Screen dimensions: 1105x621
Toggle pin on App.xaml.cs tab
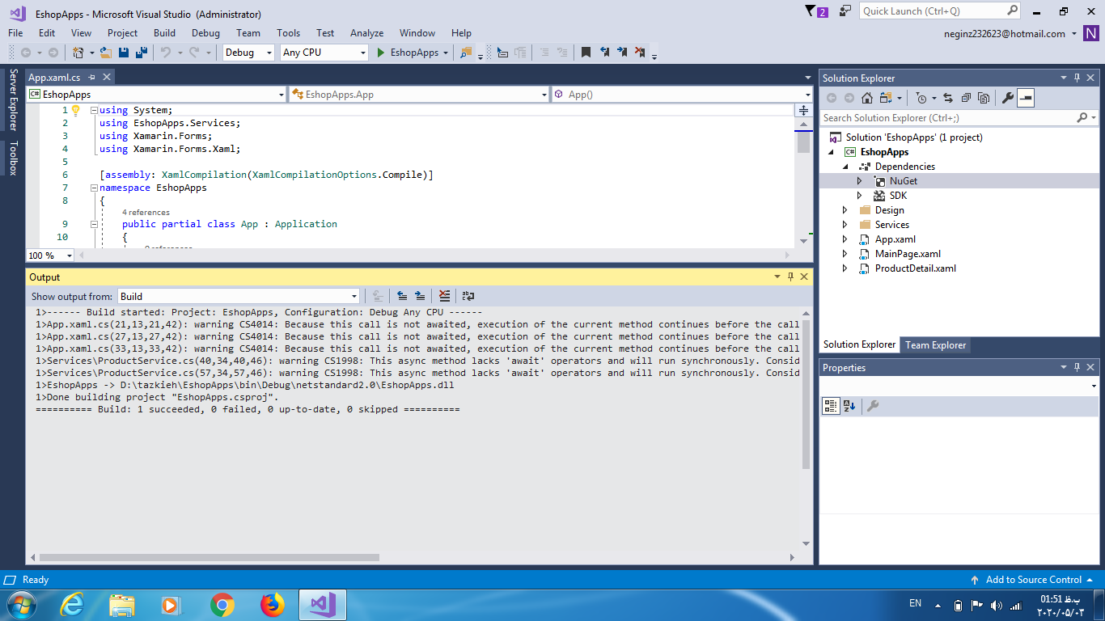(x=91, y=77)
